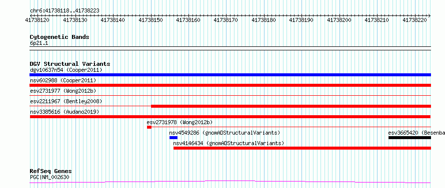Screen dimensions: 445x188
Task: Click ruler position 41738180
Action: (x=264, y=20)
